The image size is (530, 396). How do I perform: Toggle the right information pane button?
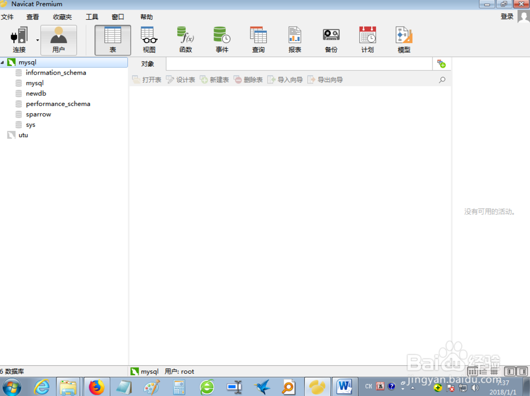click(523, 372)
